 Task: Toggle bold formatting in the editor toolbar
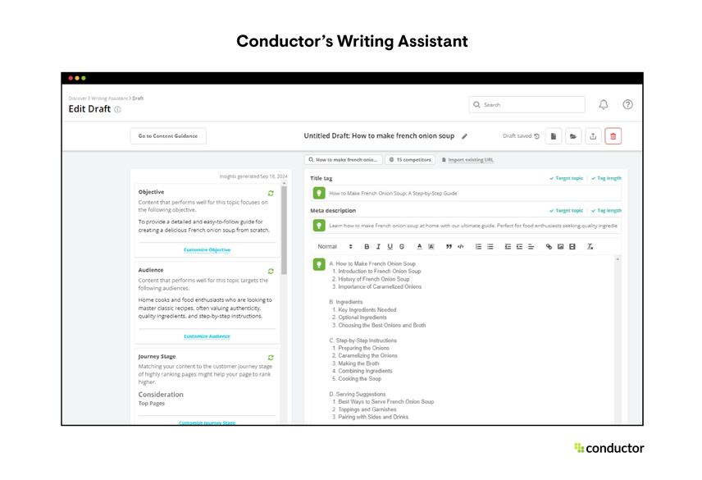[x=367, y=247]
